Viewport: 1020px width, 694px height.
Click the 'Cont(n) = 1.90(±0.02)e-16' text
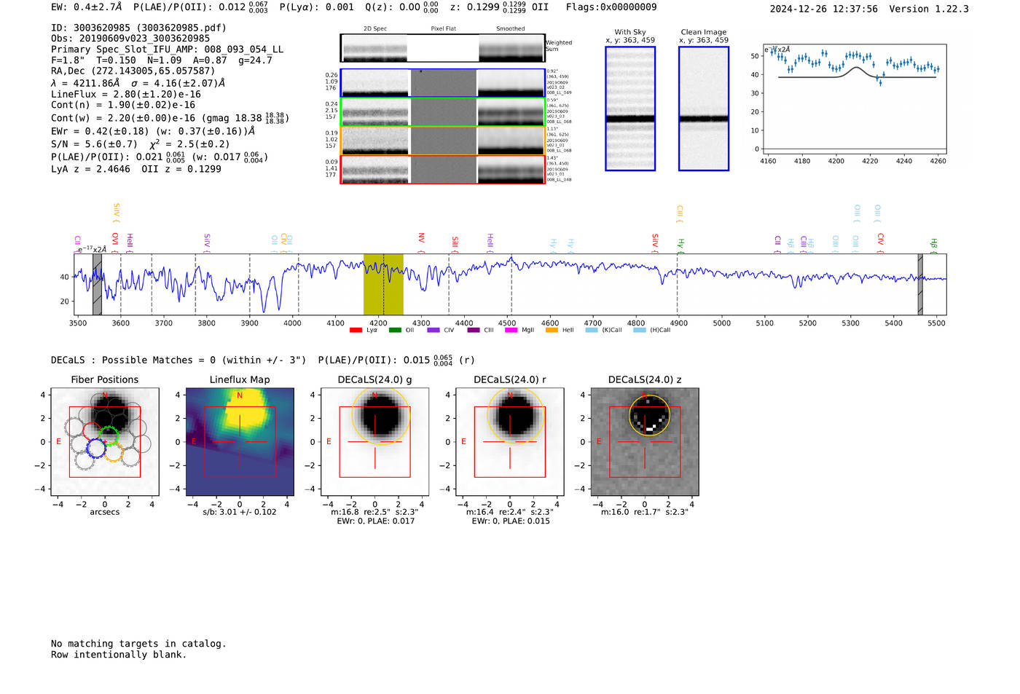tap(123, 105)
